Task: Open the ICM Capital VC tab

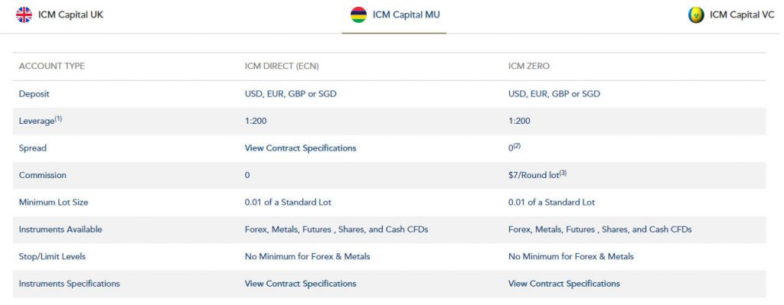Action: click(x=731, y=15)
